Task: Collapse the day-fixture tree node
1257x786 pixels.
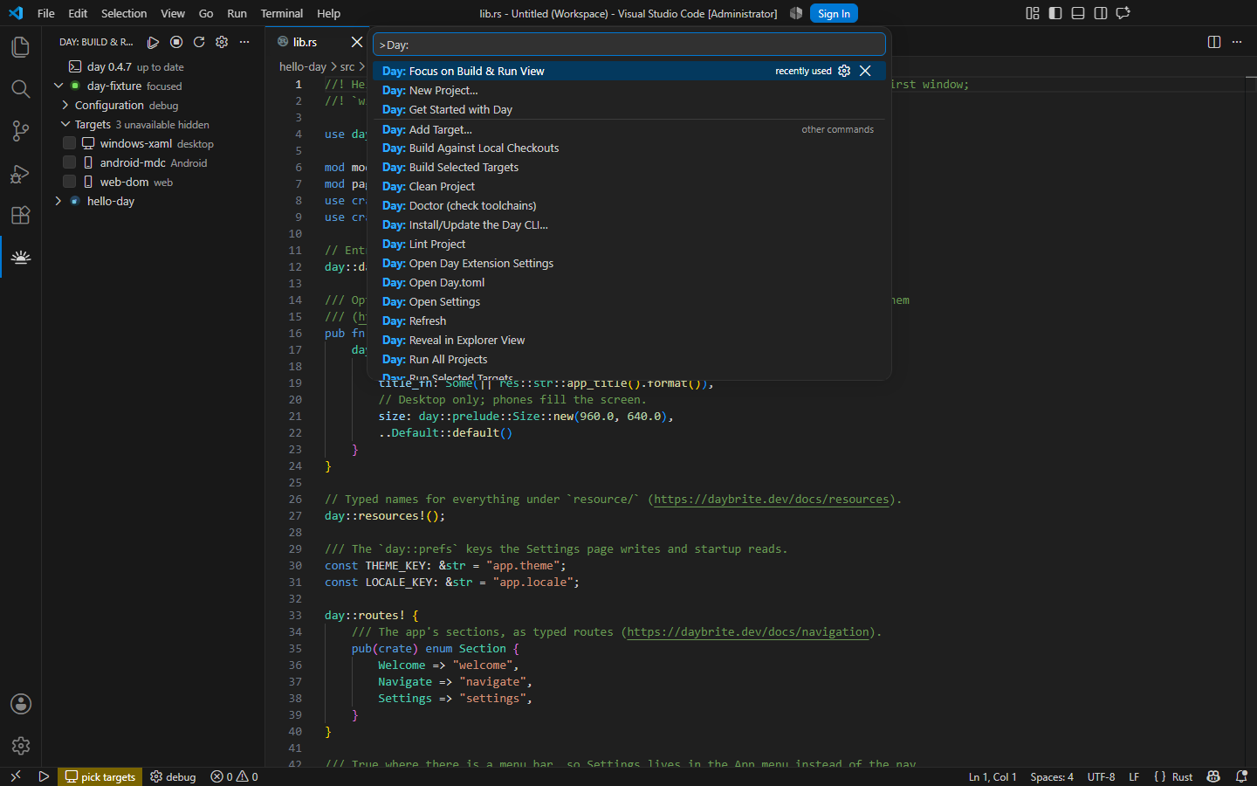Action: tap(58, 86)
